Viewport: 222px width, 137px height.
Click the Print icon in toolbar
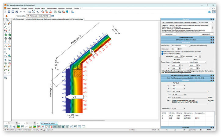click(x=16, y=12)
